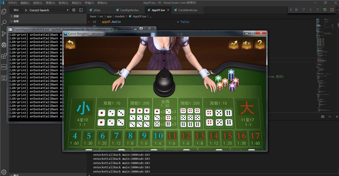
Task: Click the green Restart debugging icon
Action: coord(325,10)
